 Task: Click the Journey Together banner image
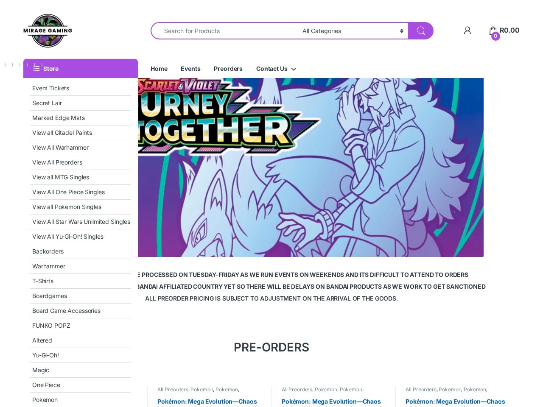point(311,167)
